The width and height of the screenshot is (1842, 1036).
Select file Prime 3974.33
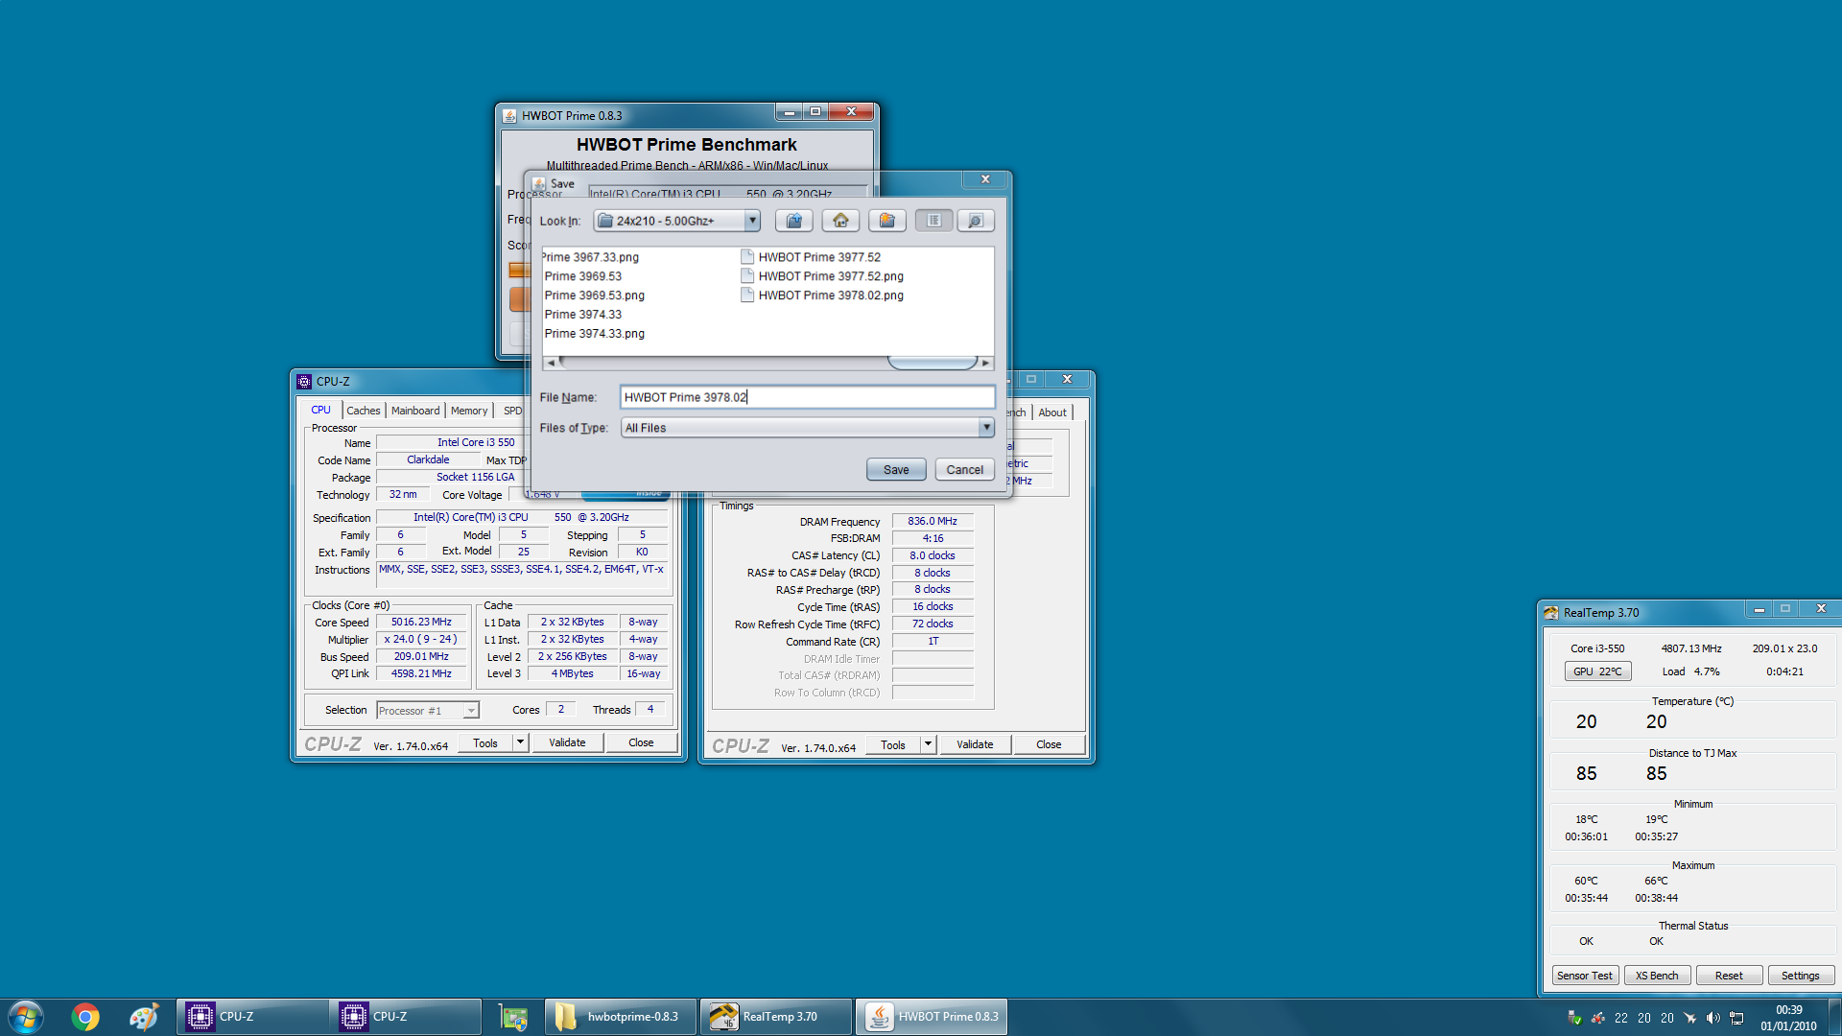pos(582,315)
